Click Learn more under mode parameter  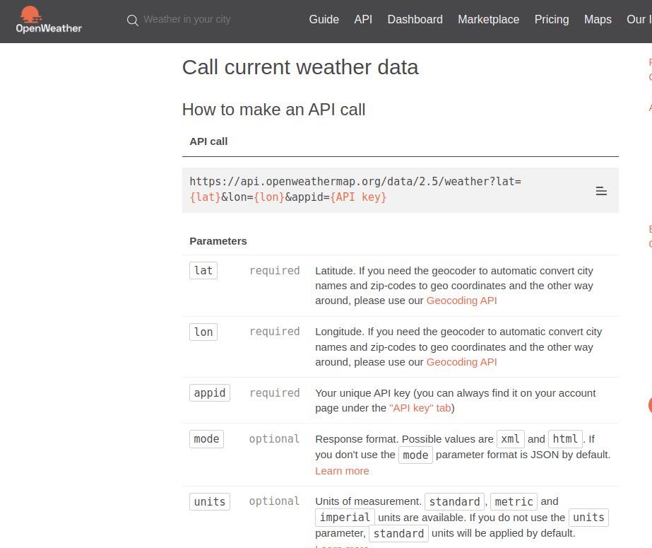pyautogui.click(x=342, y=471)
